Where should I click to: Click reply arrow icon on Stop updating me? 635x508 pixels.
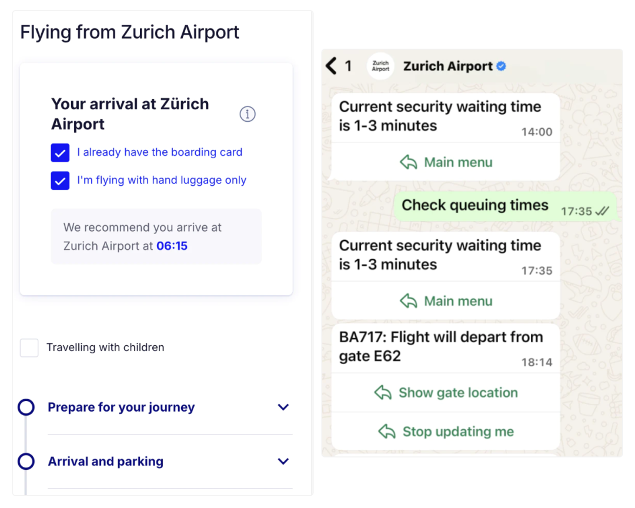387,432
